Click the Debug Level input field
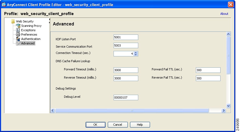The width and height of the screenshot is (240, 132). (126, 97)
